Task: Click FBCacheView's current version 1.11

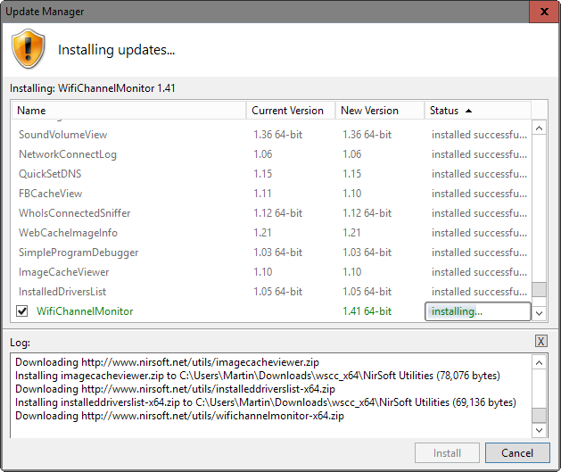Action: [x=262, y=194]
